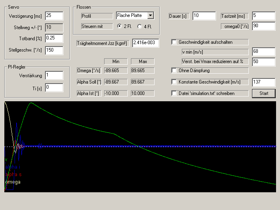Edit the Stellgeschw. [°/s] value
The height and width of the screenshot is (210, 280).
54,50
